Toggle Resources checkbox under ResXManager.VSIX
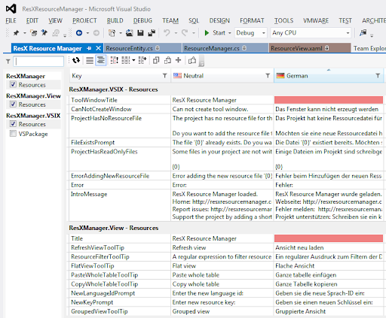 coord(13,124)
